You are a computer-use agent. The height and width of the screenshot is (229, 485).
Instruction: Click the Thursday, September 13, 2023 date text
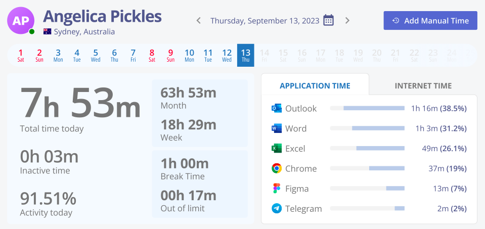point(264,21)
